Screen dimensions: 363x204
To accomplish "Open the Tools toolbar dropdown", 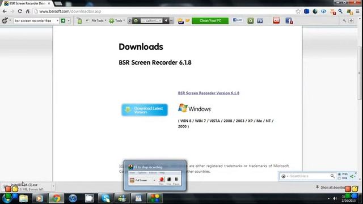I will click(117, 20).
